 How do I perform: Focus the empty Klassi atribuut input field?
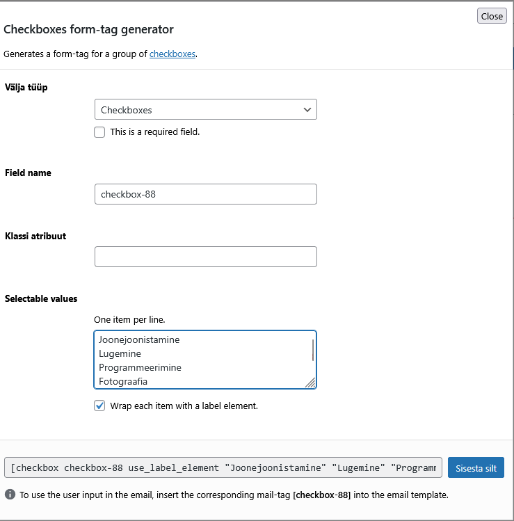click(x=205, y=257)
